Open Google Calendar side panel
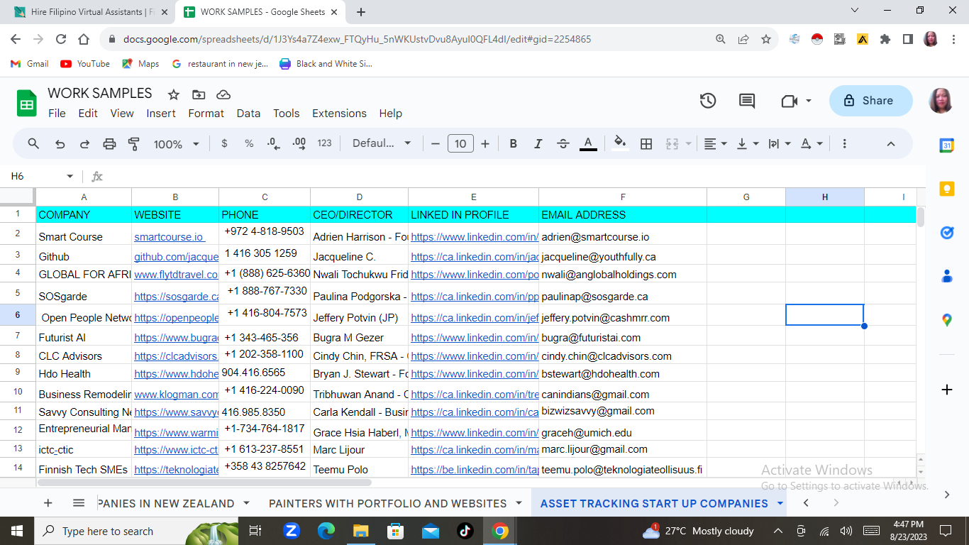Viewport: 969px width, 545px height. 946,145
